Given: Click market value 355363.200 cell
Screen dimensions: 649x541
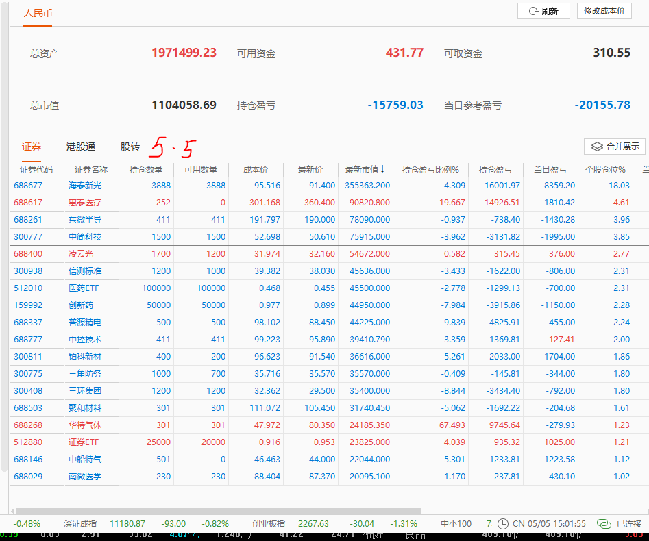Looking at the screenshot, I should point(367,186).
